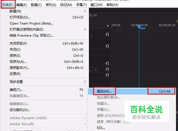Open the dropdown arrow in effect controls

coord(96,70)
